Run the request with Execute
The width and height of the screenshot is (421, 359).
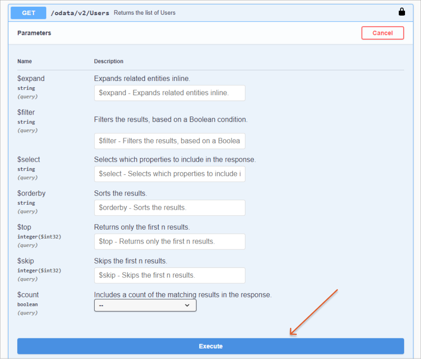click(x=210, y=346)
